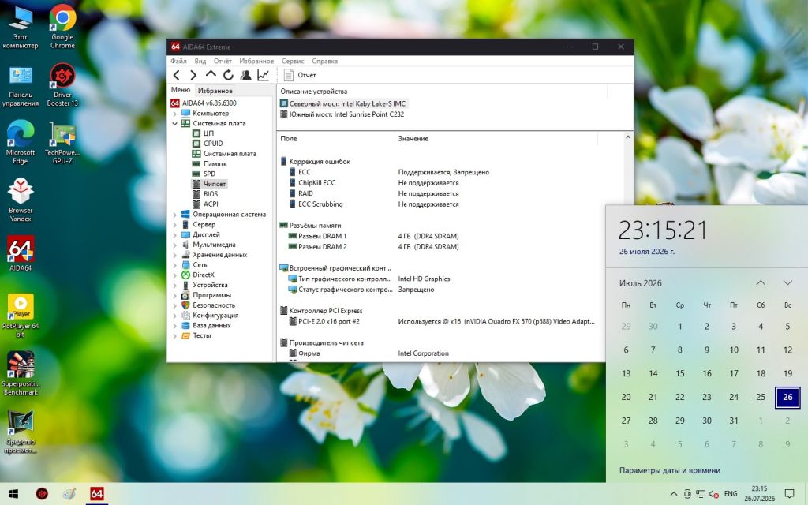Open the user report manager icon
This screenshot has width=808, height=505.
[246, 75]
